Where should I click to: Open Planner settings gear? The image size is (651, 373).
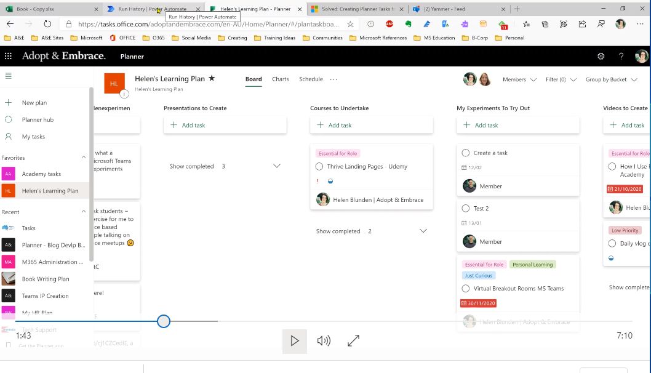[601, 56]
